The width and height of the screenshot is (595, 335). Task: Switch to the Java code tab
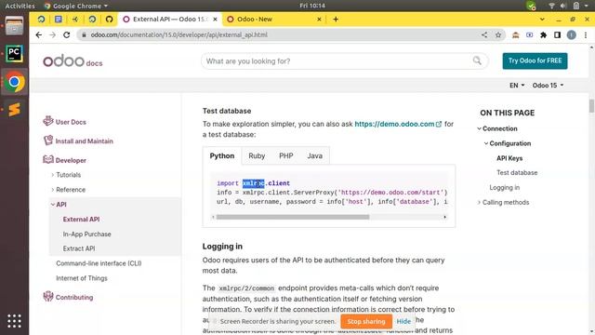(x=314, y=155)
